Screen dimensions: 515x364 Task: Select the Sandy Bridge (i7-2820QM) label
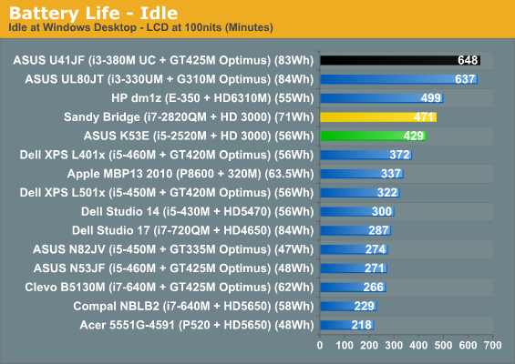[x=189, y=117]
